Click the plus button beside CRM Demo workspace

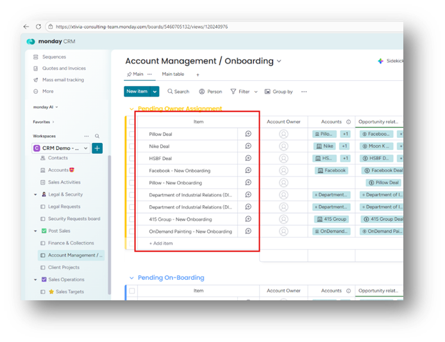click(x=97, y=148)
